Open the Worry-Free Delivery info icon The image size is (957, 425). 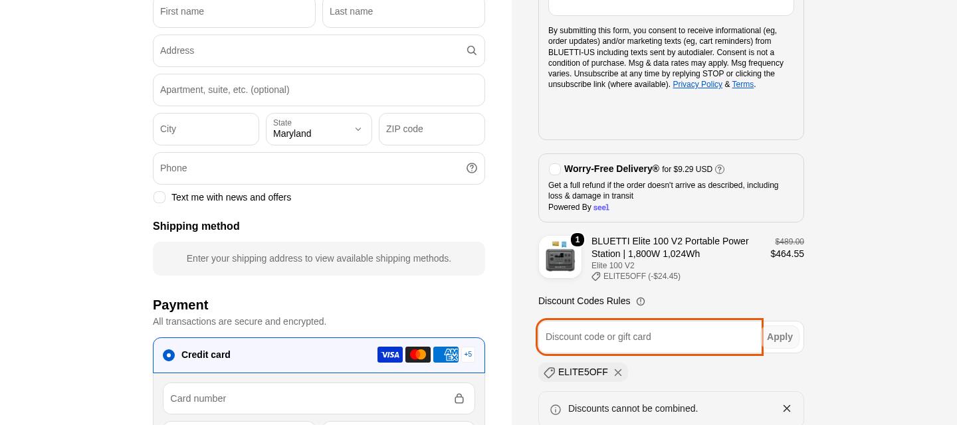coord(720,169)
